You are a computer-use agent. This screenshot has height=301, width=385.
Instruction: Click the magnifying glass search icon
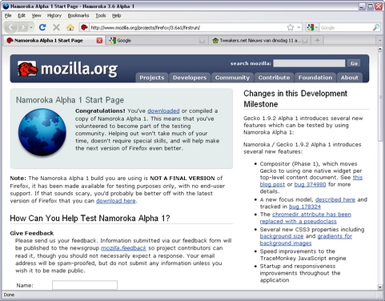coord(376,27)
